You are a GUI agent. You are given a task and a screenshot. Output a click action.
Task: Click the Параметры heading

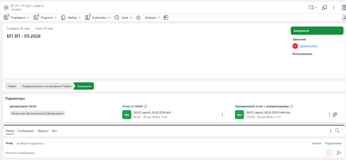(x=15, y=98)
